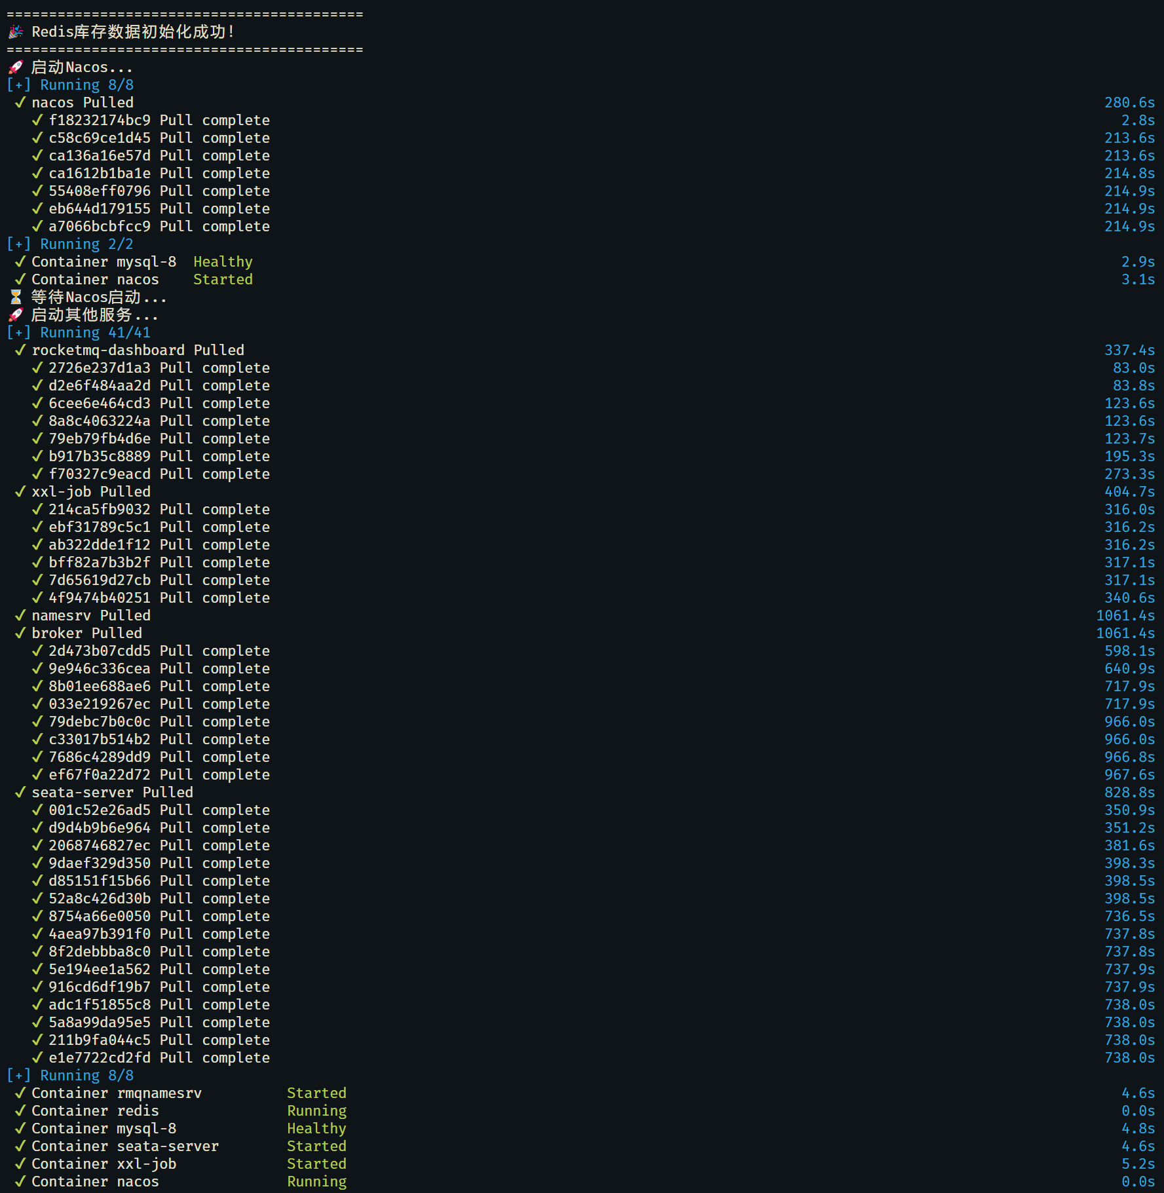Click the text 'xxl-job Pulled'
The image size is (1164, 1193).
(91, 491)
